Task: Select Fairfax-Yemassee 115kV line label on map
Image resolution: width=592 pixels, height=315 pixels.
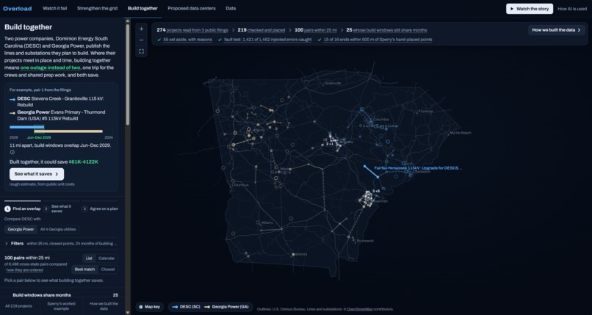Action: click(x=418, y=168)
